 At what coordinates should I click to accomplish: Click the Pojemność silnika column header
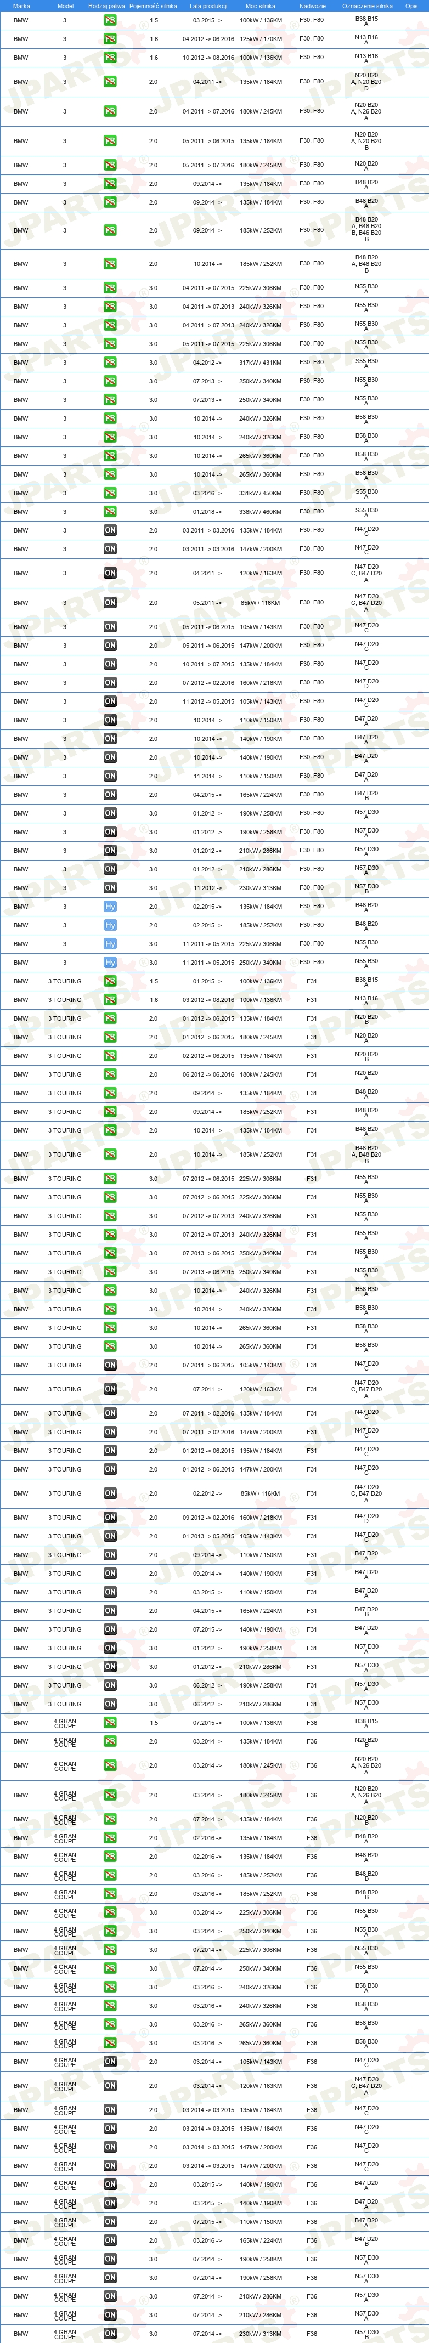tap(153, 5)
